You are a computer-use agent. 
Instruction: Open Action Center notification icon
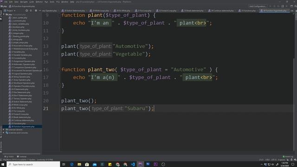(293, 164)
